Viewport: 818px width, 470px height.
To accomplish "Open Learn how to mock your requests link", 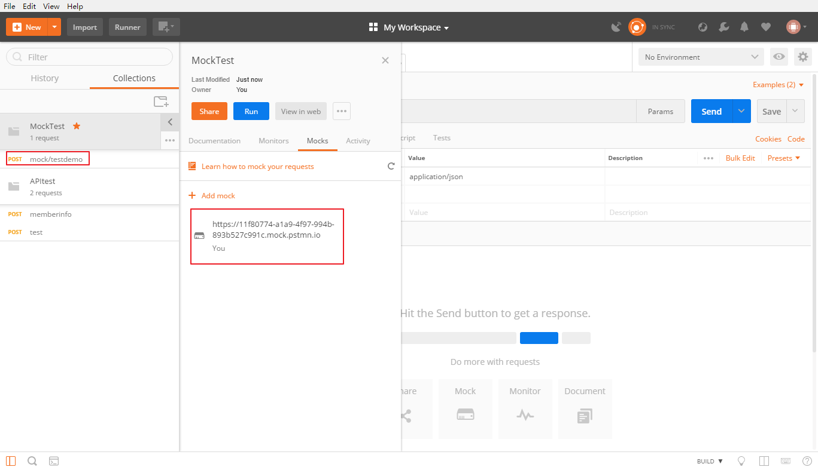I will (257, 167).
